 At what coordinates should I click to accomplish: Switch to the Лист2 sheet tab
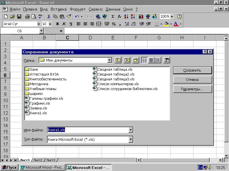38,160
